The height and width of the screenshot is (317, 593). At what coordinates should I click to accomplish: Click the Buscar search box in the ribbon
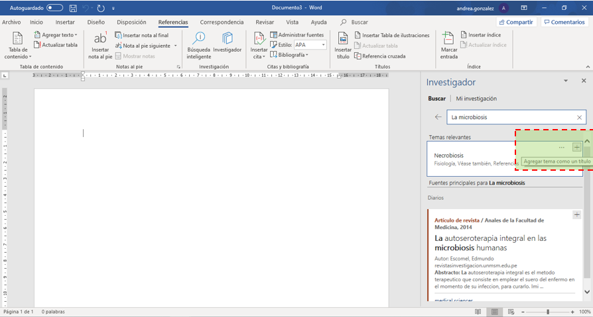coord(355,23)
